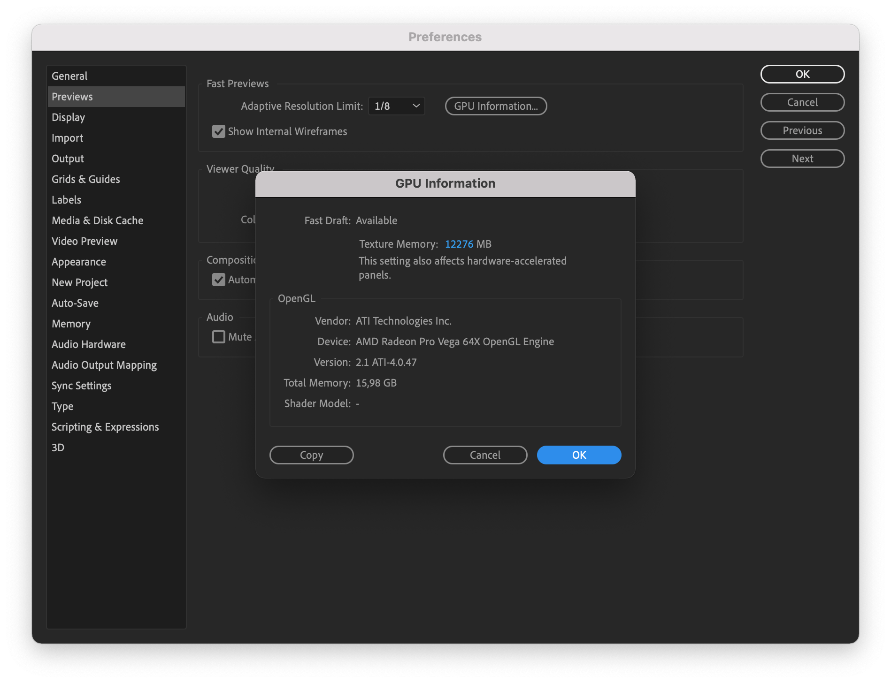
Task: Open the Adaptive Resolution Limit dropdown
Action: 396,106
